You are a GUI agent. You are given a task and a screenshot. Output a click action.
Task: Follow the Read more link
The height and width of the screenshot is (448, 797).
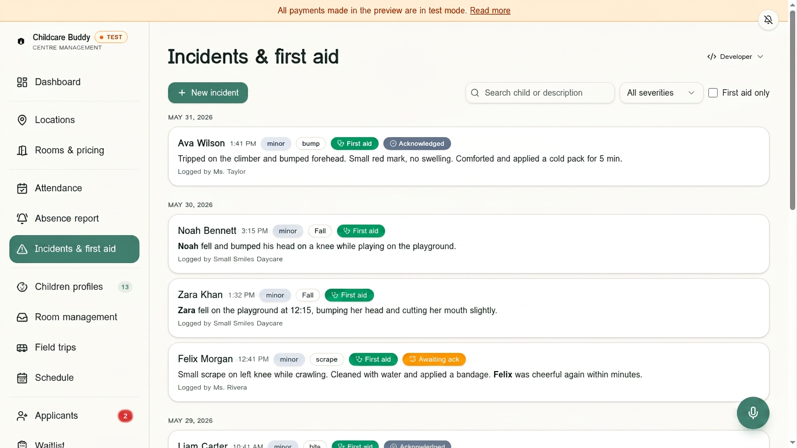click(490, 10)
